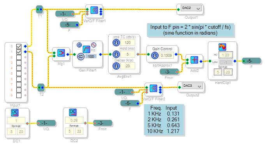Uncheck Input1 channel 1 checkbox

pos(19,52)
